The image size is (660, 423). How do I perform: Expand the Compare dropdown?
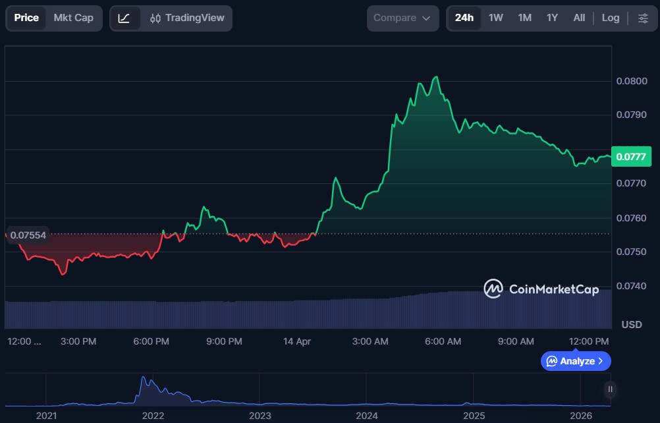(402, 18)
